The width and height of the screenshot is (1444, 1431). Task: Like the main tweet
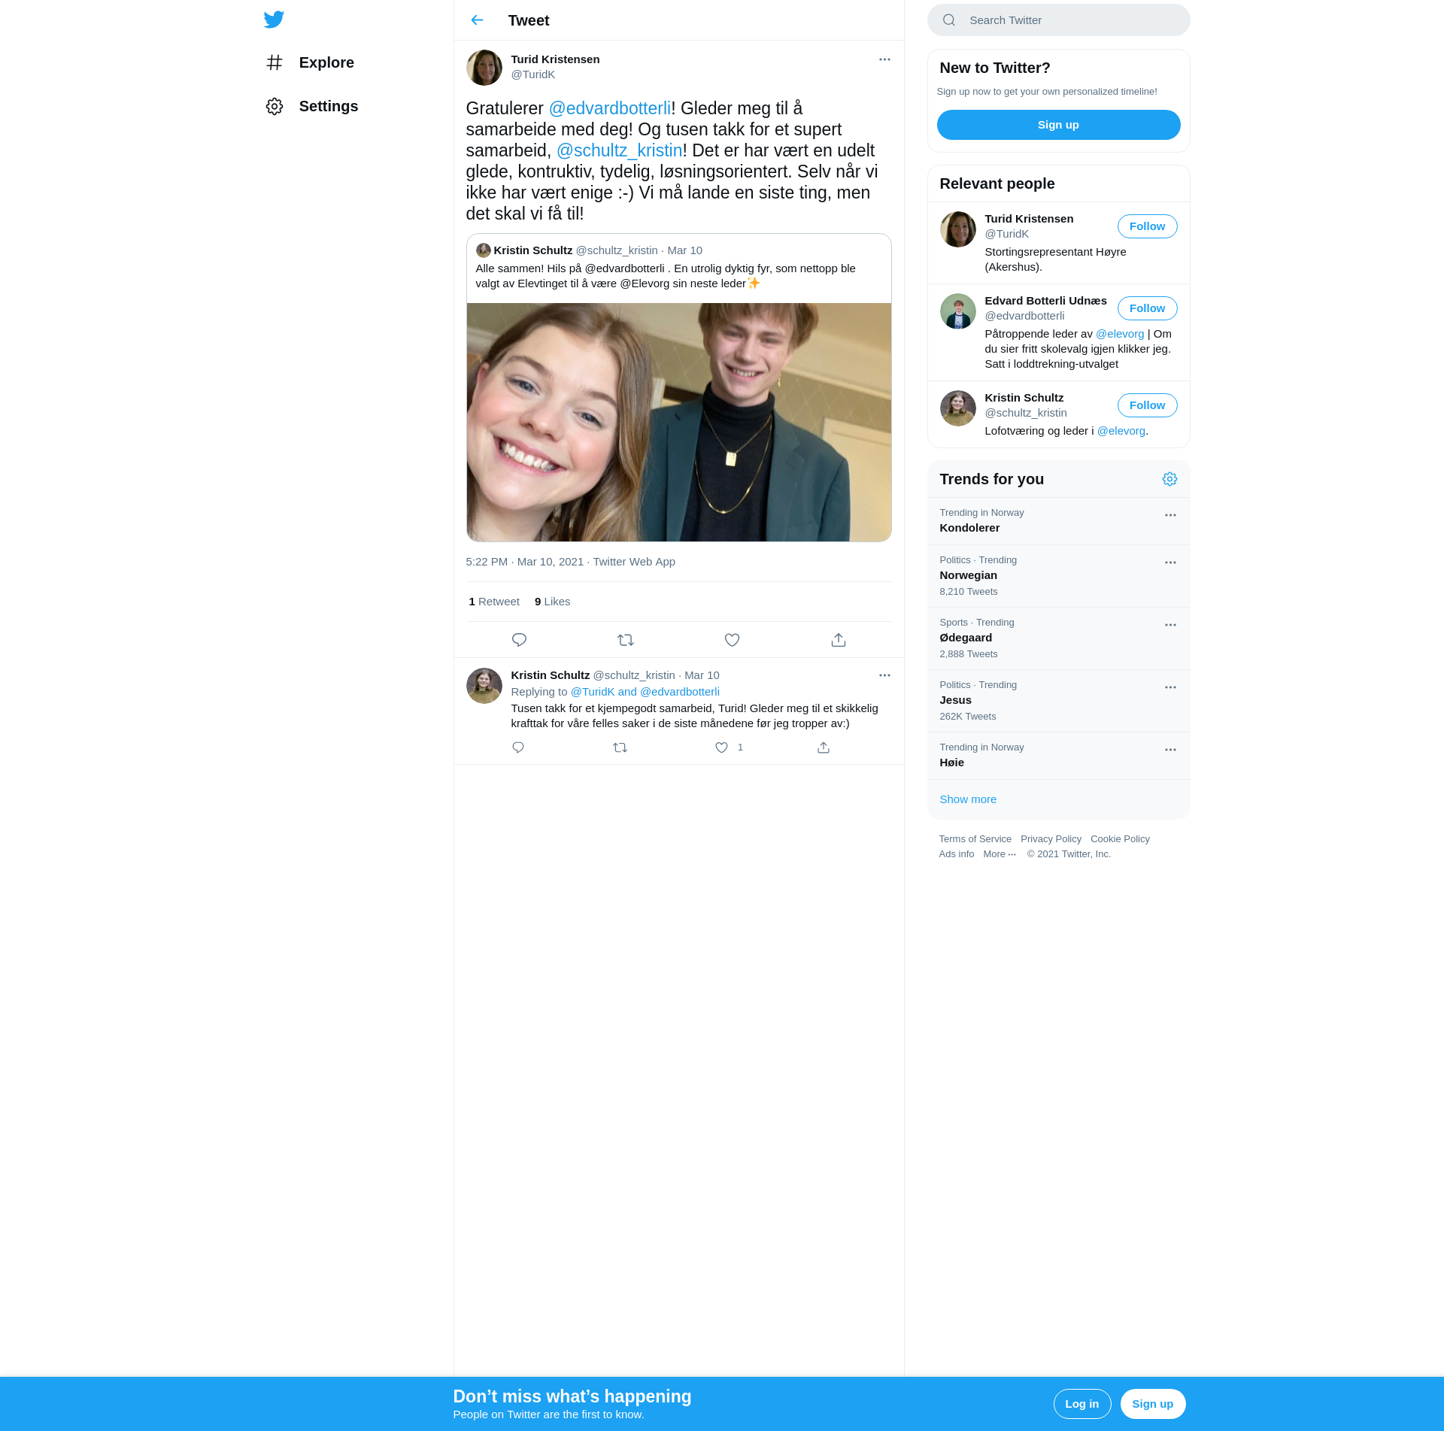(x=732, y=640)
